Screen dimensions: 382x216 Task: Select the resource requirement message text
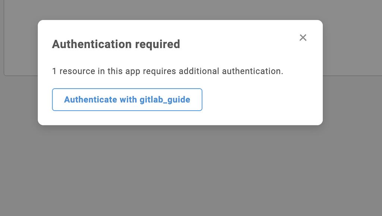tap(167, 71)
